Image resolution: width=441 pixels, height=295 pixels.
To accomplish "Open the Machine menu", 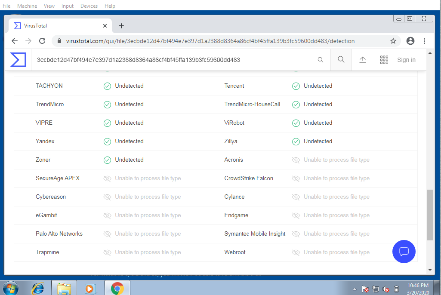I will point(27,6).
